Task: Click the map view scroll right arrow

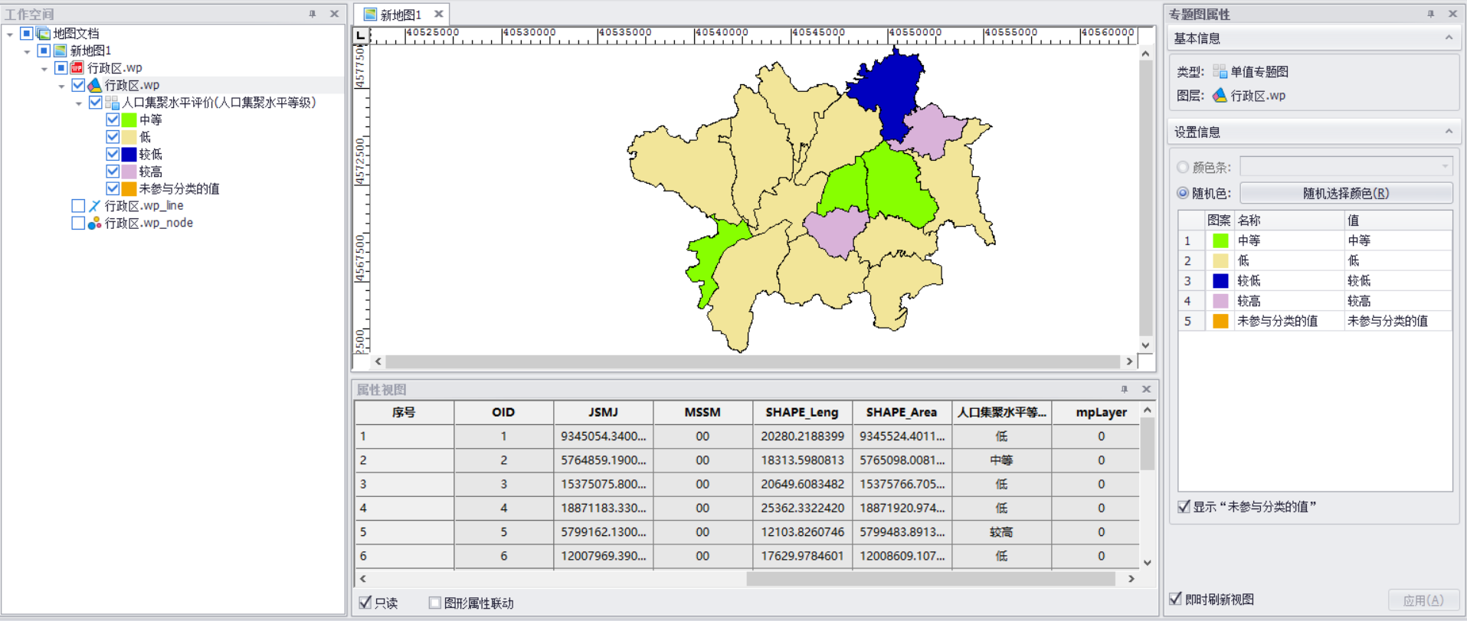Action: point(1129,361)
